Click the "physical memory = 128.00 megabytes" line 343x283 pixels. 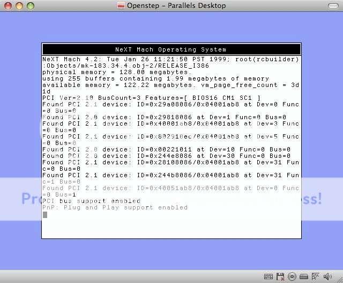tap(116, 72)
